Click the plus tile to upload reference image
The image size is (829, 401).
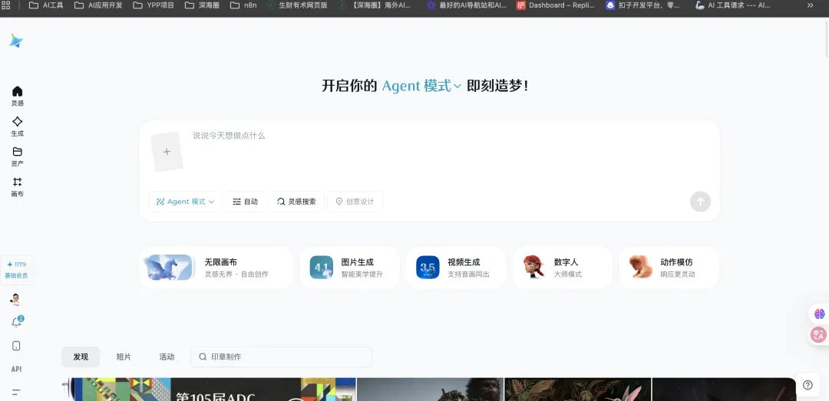coord(167,152)
